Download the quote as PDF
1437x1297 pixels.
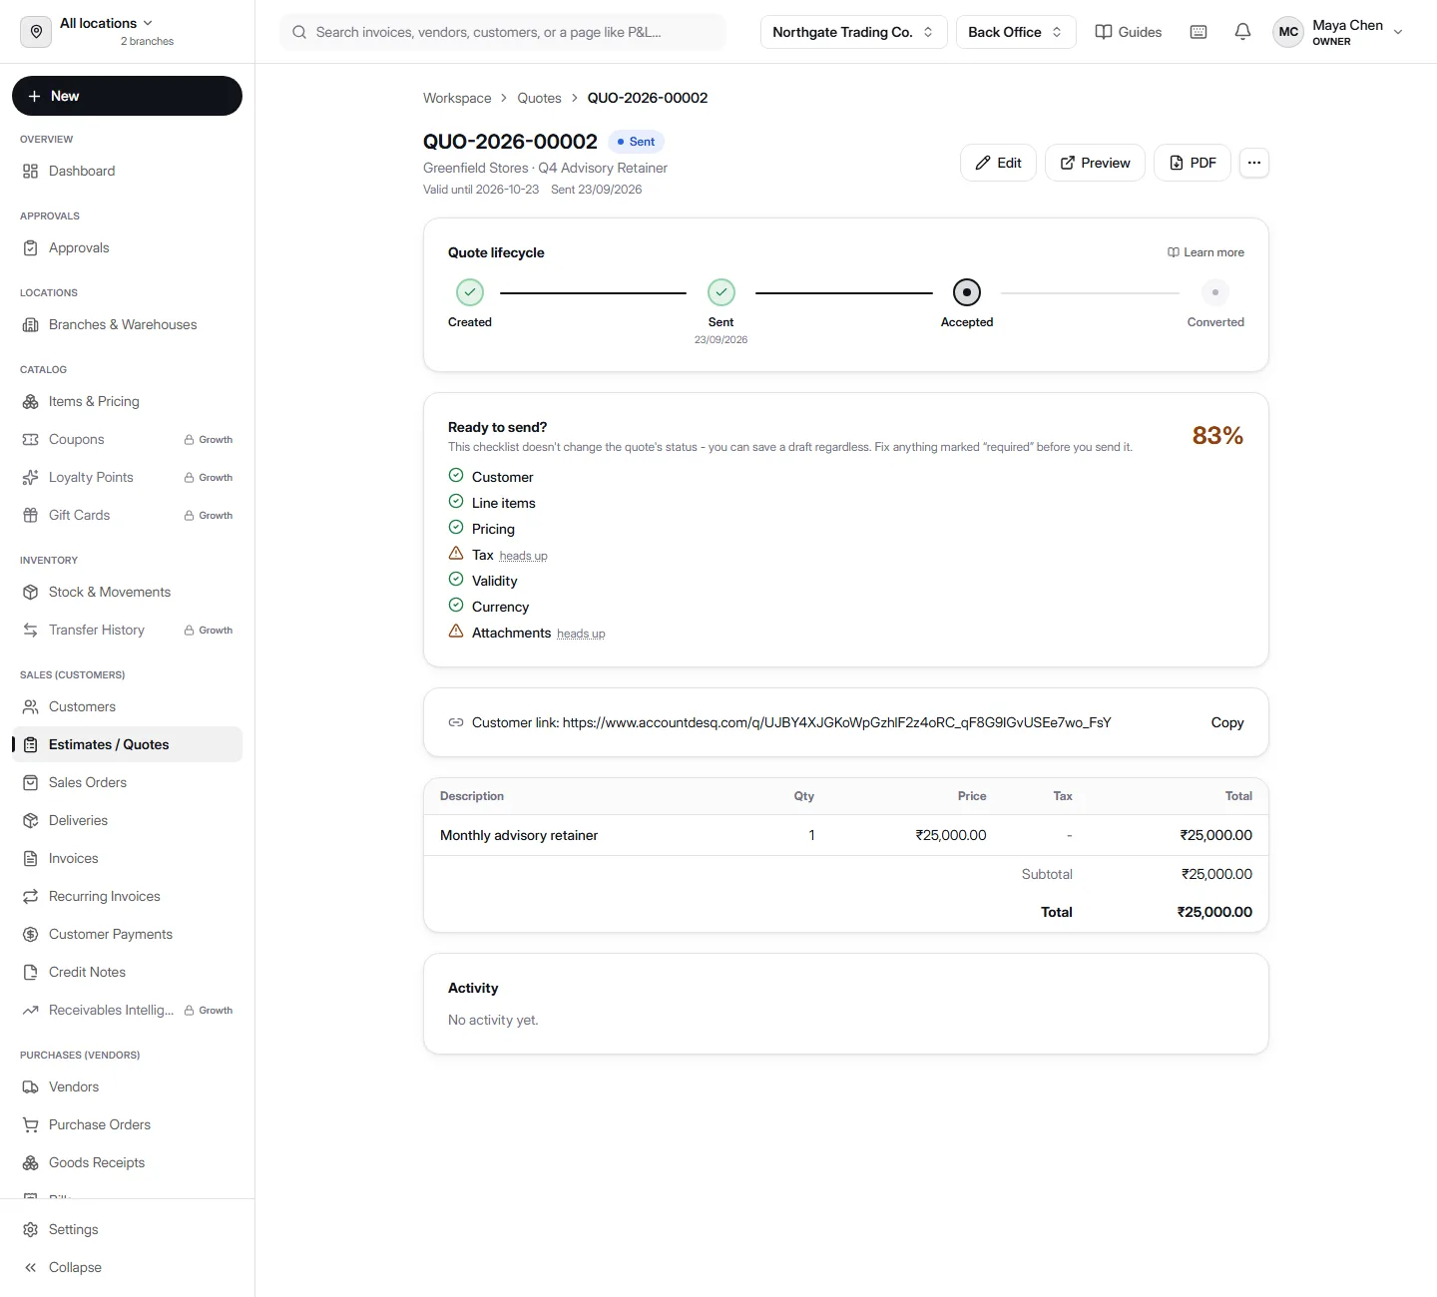[x=1192, y=163]
